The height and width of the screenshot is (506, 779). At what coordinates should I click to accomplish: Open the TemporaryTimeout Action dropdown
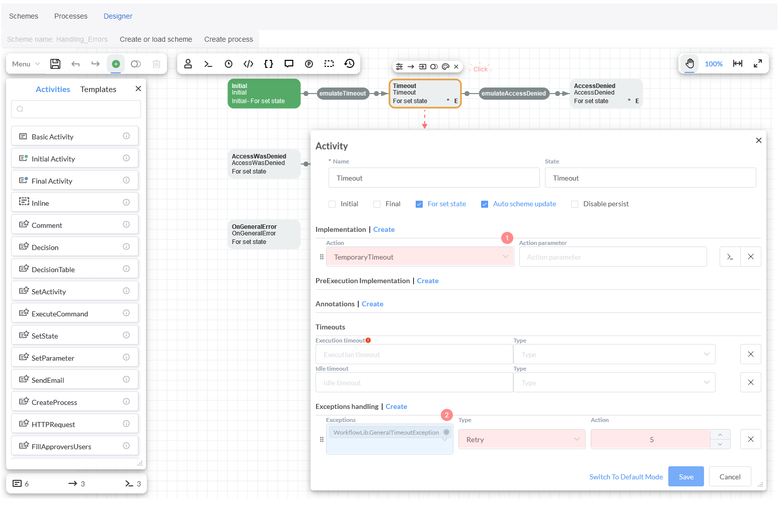(x=420, y=257)
